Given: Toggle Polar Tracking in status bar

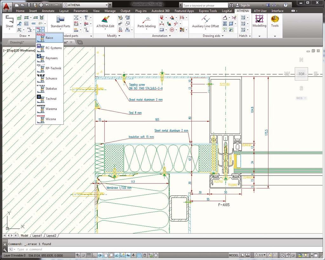Looking at the screenshot, I should (x=100, y=255).
